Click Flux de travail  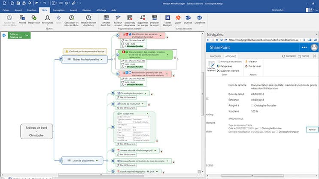coord(253,66)
